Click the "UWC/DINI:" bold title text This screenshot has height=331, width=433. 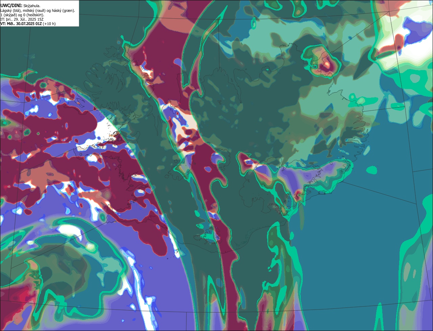(x=12, y=6)
